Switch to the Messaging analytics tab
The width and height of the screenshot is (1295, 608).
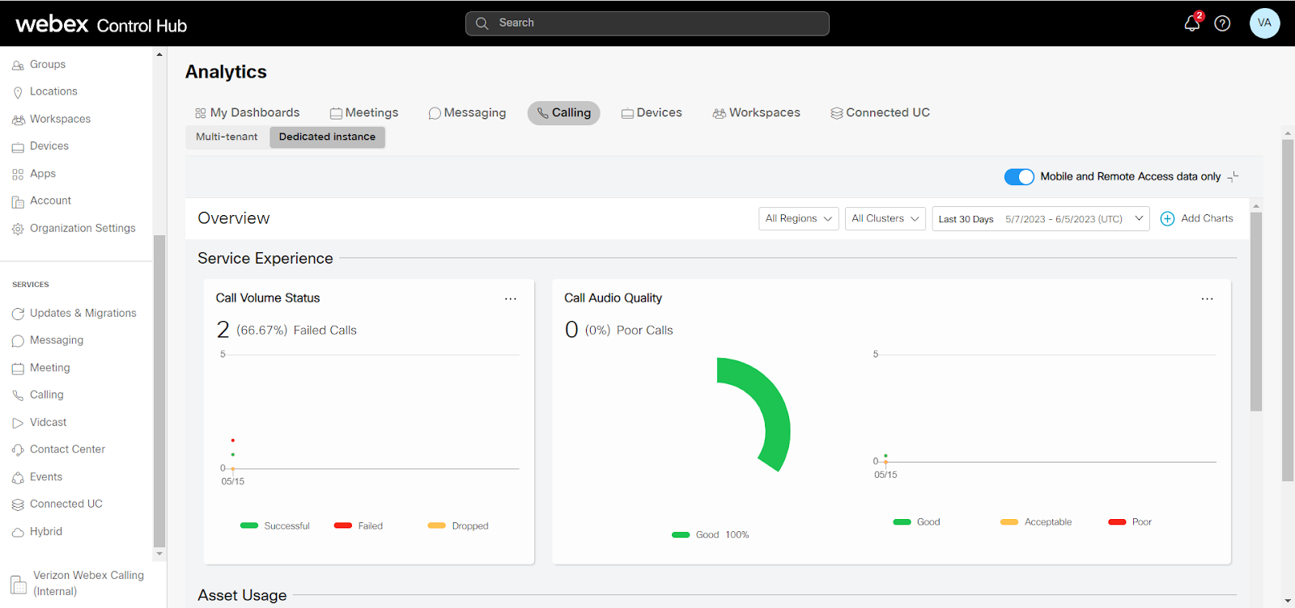467,113
